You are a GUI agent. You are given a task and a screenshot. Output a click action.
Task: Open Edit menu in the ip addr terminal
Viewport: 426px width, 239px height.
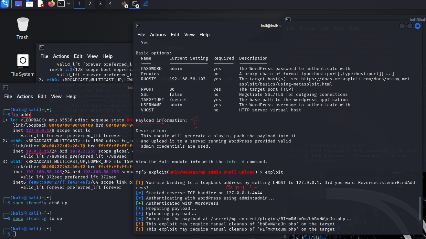(42, 97)
